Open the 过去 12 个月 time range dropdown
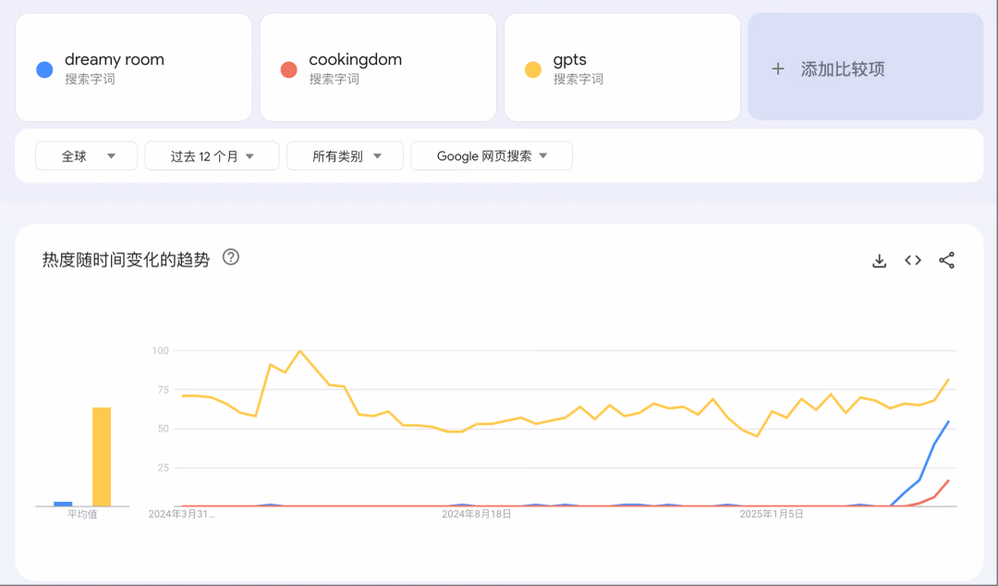This screenshot has width=998, height=586. click(212, 156)
